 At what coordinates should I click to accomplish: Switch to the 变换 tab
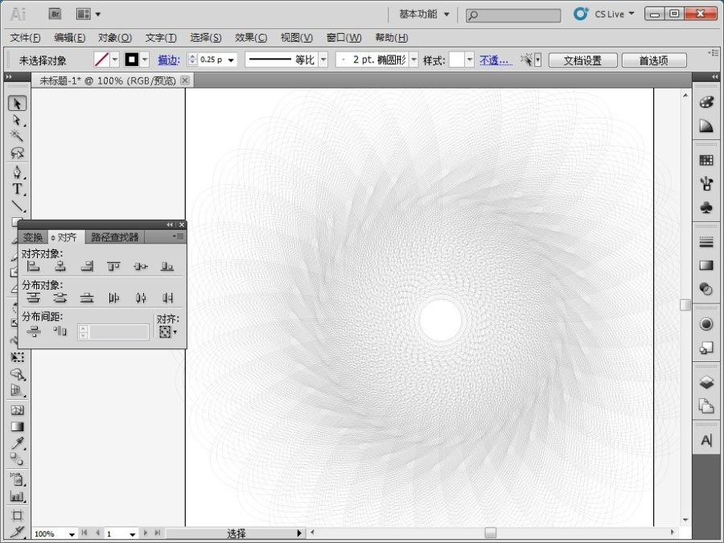click(33, 237)
